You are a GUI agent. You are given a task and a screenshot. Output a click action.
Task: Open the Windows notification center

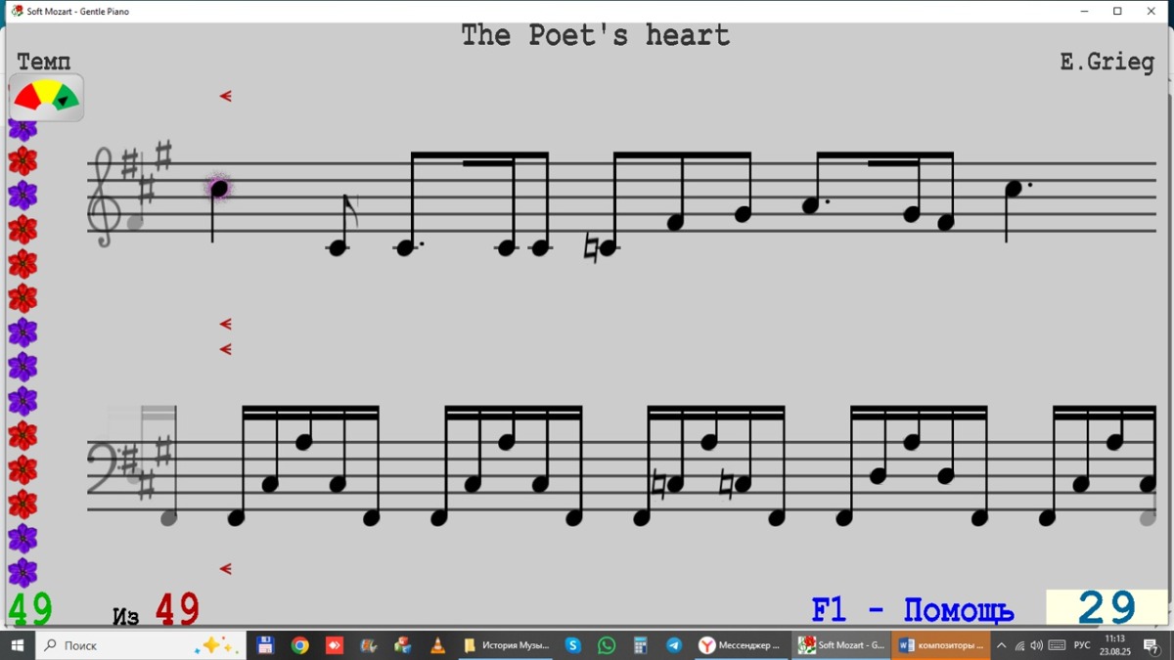click(1151, 645)
